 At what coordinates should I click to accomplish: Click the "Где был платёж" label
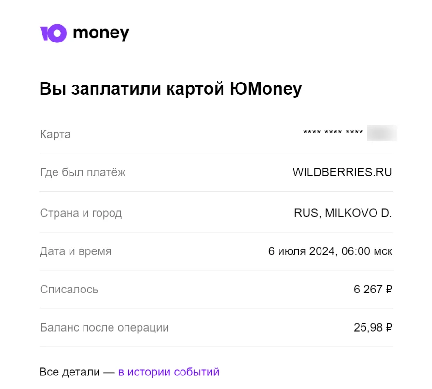tap(83, 172)
